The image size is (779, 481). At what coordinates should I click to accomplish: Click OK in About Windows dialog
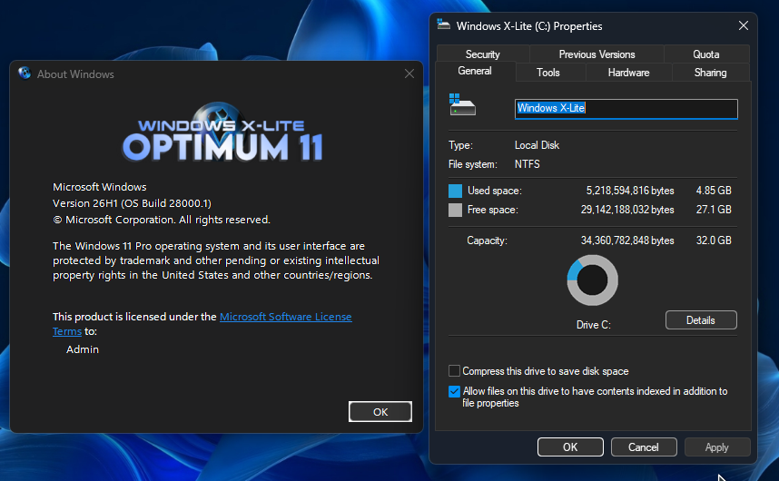[380, 411]
